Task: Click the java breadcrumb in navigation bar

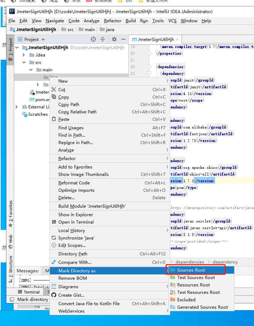Action: pyautogui.click(x=107, y=30)
